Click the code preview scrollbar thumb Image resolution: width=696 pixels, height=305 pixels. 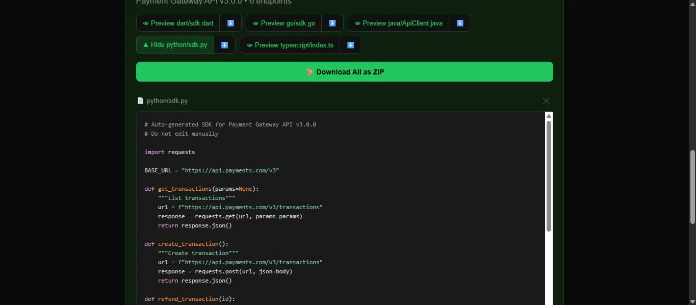[549, 176]
